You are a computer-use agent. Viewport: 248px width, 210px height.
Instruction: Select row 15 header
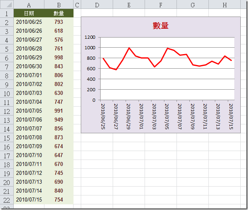pos(7,138)
